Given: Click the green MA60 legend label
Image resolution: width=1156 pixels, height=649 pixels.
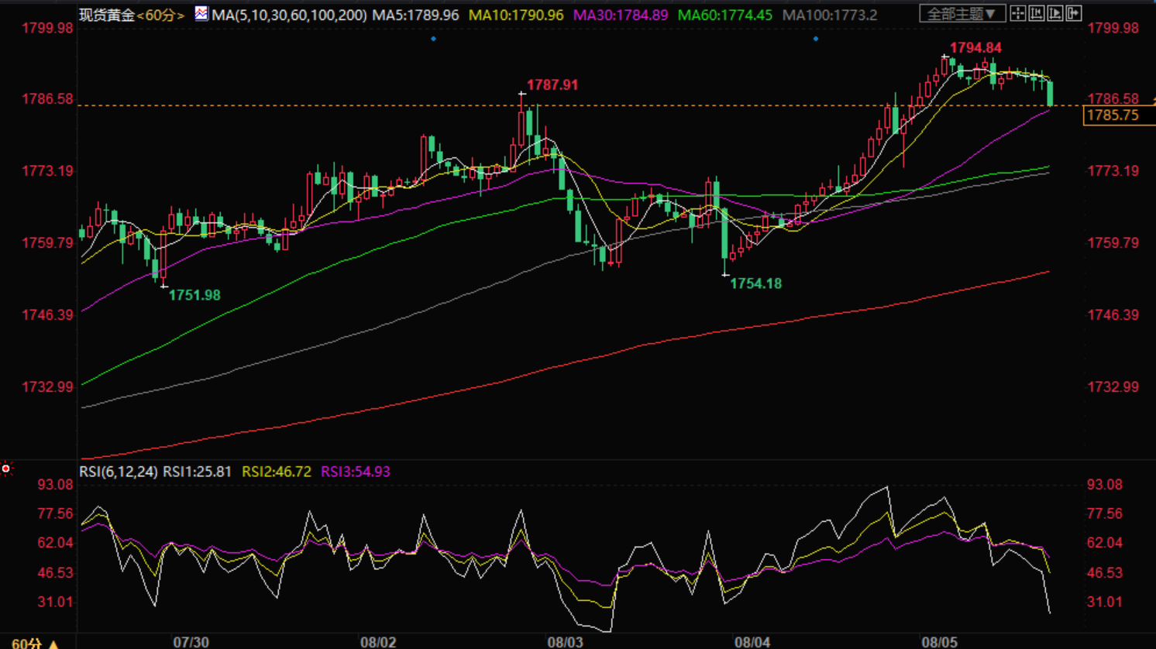Looking at the screenshot, I should tap(724, 15).
